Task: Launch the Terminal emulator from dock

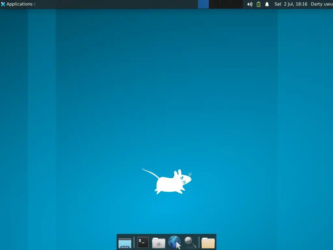Action: coord(143,242)
